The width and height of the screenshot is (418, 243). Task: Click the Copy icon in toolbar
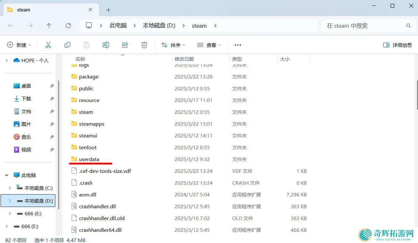[x=67, y=45]
